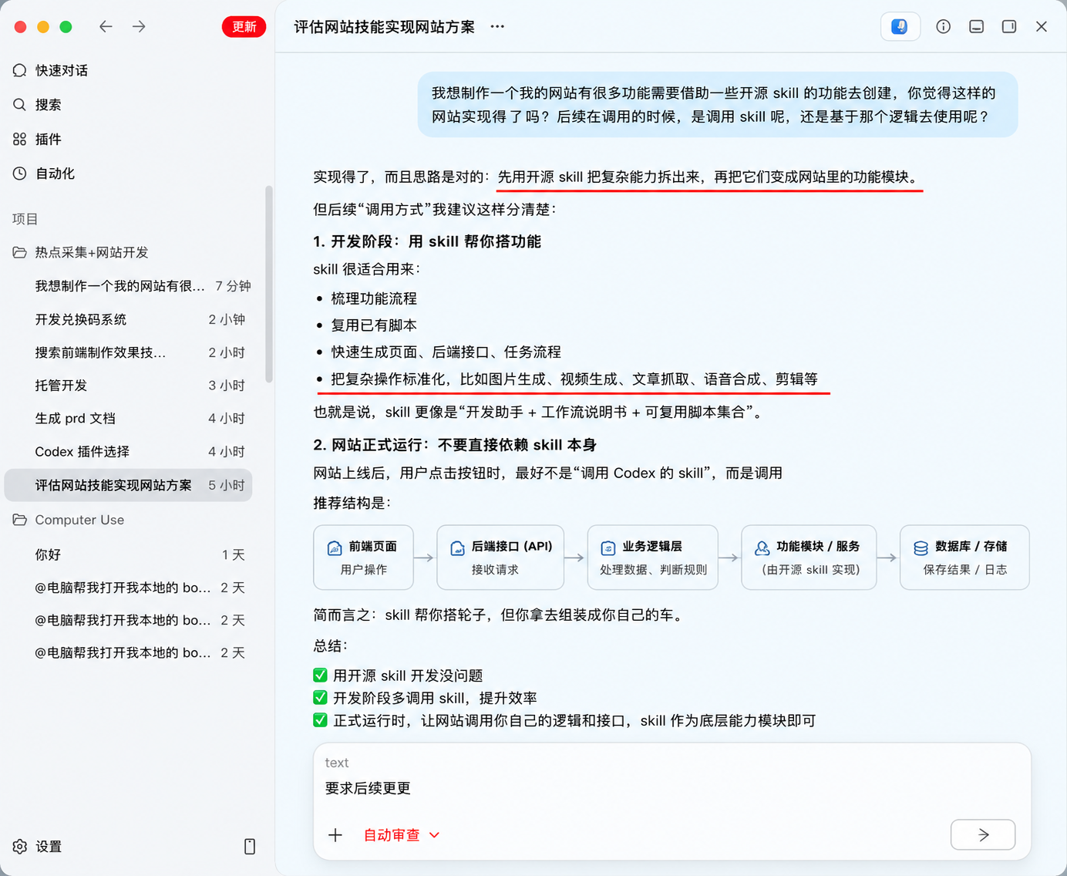Screen dimensions: 1067x876
Task: Open the info circle icon
Action: 944,27
